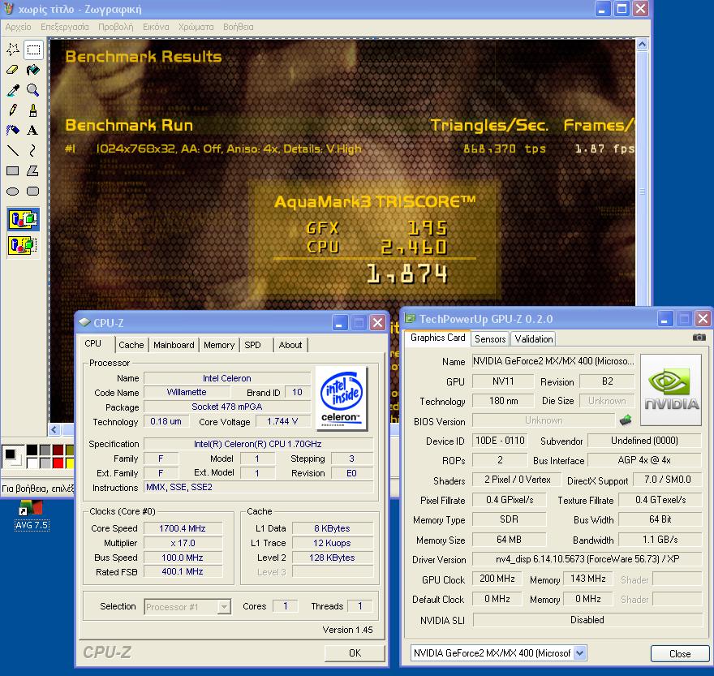
Task: Click the OK button in CPU-Z
Action: click(355, 652)
